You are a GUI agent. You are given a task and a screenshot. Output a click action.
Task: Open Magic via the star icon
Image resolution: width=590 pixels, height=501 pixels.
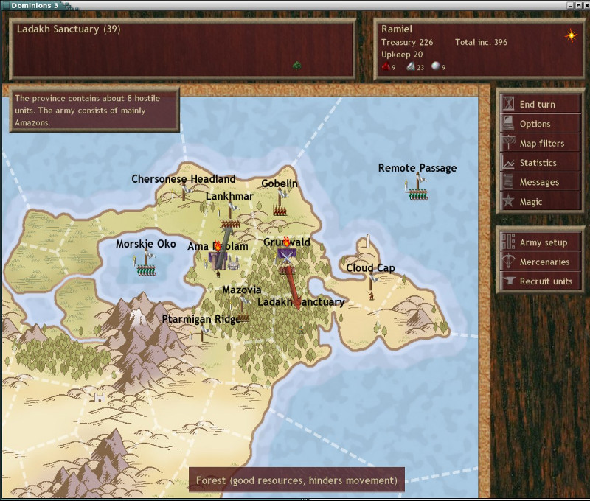click(x=510, y=200)
